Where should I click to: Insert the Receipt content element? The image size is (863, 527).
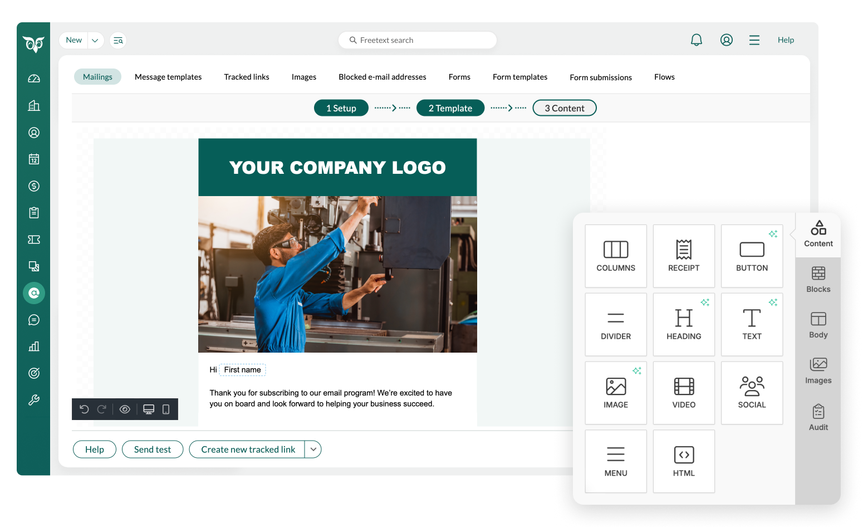(684, 256)
